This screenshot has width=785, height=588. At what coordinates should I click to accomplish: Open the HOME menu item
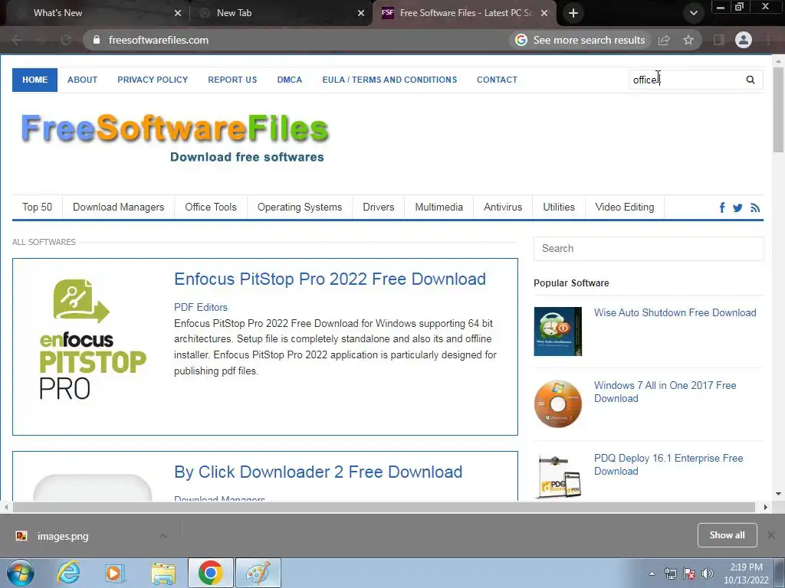(x=35, y=80)
